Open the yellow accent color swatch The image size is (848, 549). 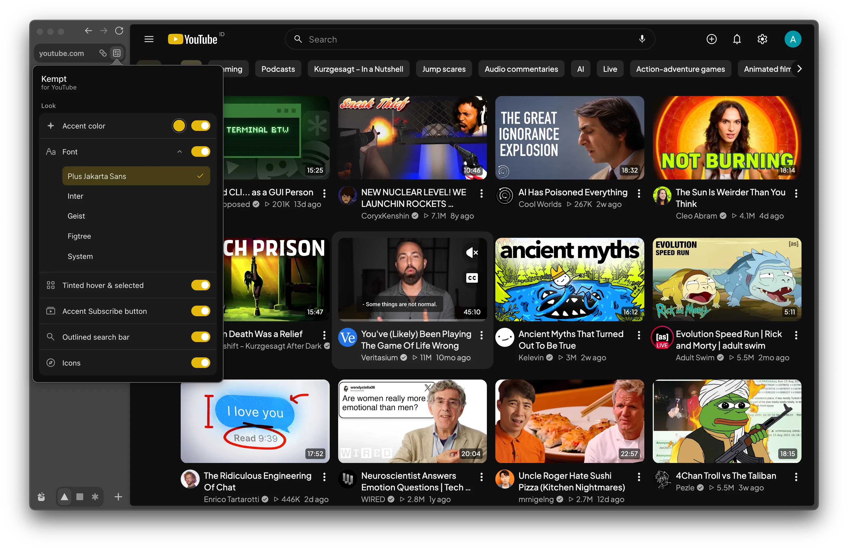point(179,126)
